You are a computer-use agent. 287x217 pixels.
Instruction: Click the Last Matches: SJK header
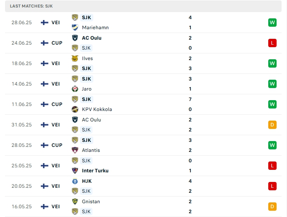(x=31, y=6)
